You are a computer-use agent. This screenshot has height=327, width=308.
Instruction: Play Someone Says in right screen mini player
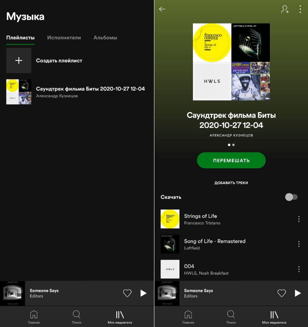pos(298,293)
